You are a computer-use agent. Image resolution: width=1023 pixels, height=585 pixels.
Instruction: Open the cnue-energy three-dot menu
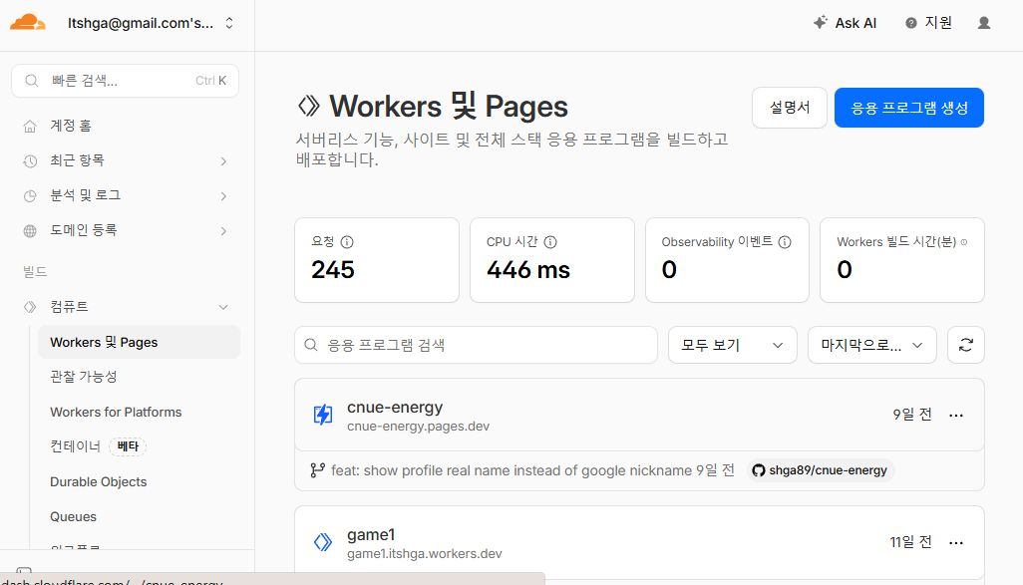click(956, 416)
